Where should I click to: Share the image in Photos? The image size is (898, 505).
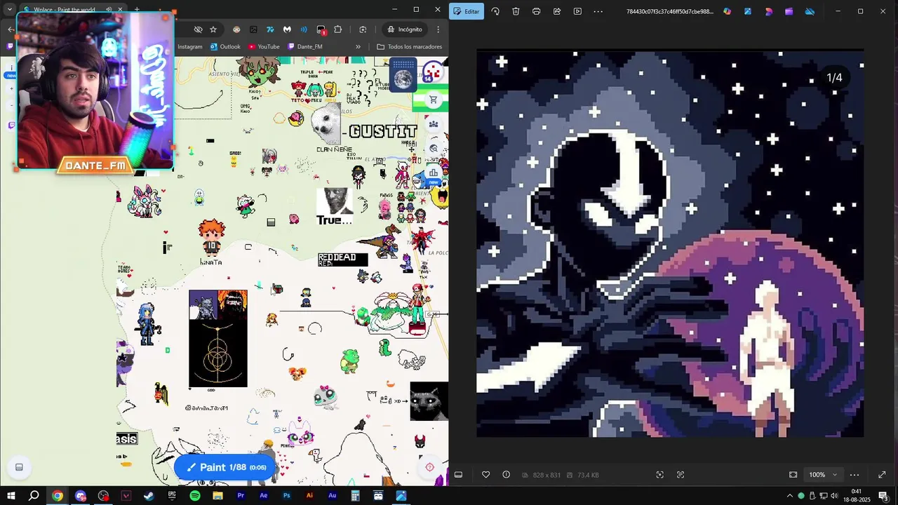(557, 11)
